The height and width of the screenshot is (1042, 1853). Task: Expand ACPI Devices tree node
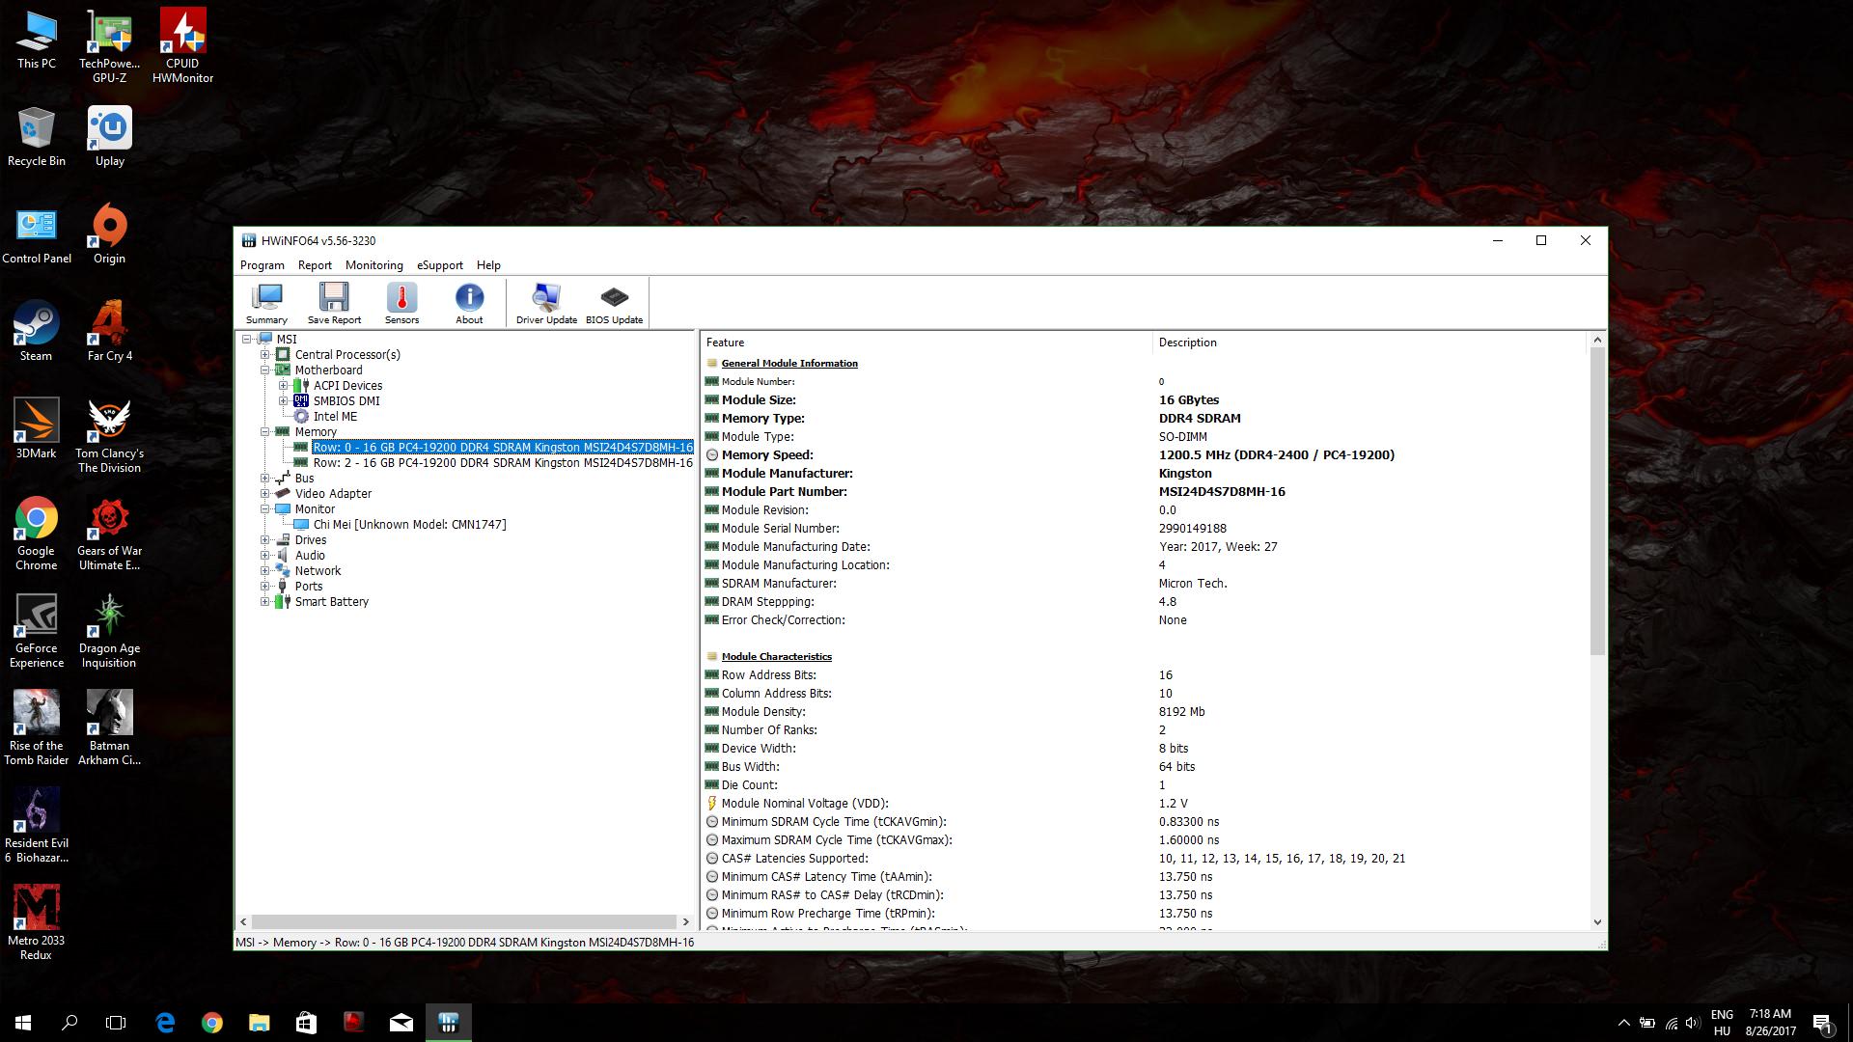click(x=283, y=385)
